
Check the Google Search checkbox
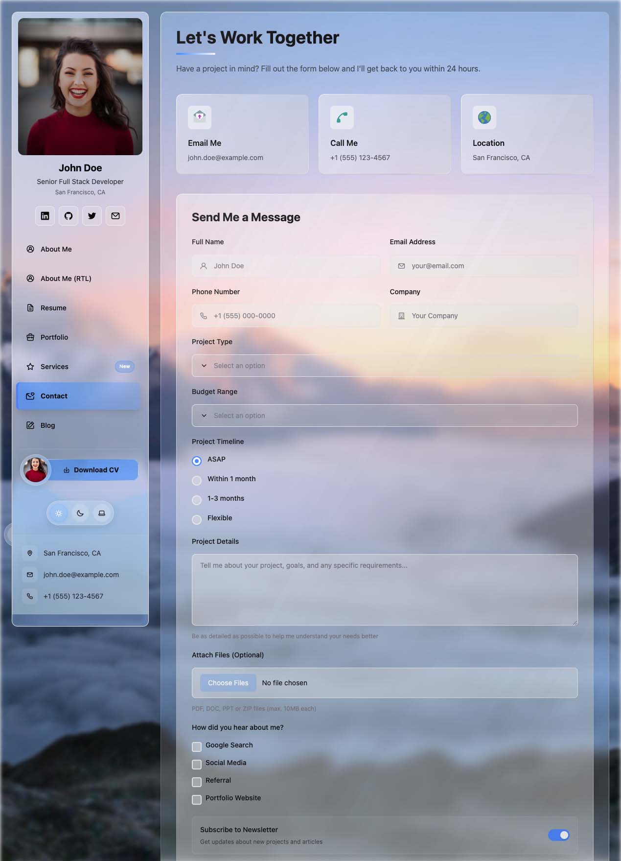(197, 747)
